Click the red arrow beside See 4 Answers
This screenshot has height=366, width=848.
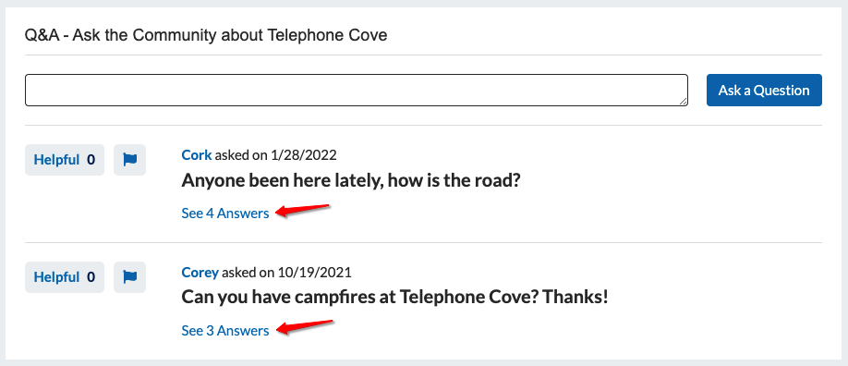click(303, 210)
